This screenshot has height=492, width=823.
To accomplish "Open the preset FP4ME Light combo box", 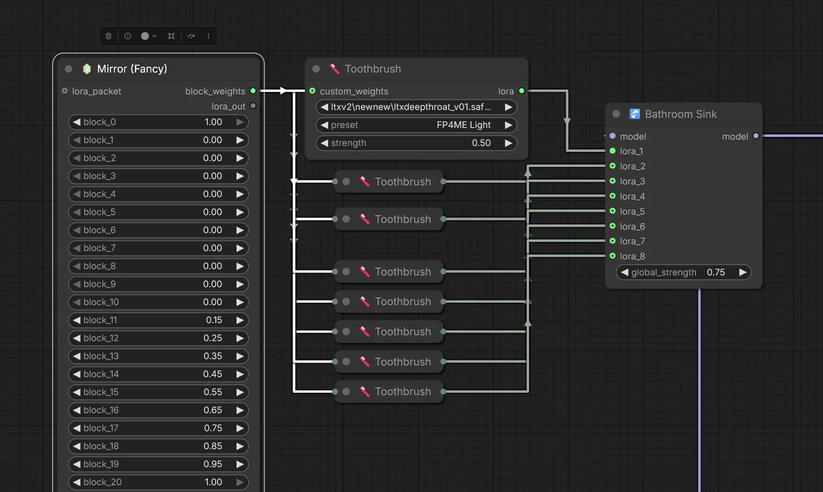I will (x=416, y=125).
